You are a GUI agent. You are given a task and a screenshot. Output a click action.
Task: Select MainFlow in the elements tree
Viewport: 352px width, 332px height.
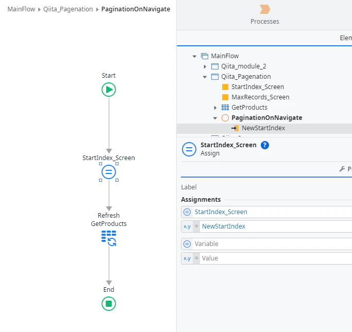pos(225,56)
